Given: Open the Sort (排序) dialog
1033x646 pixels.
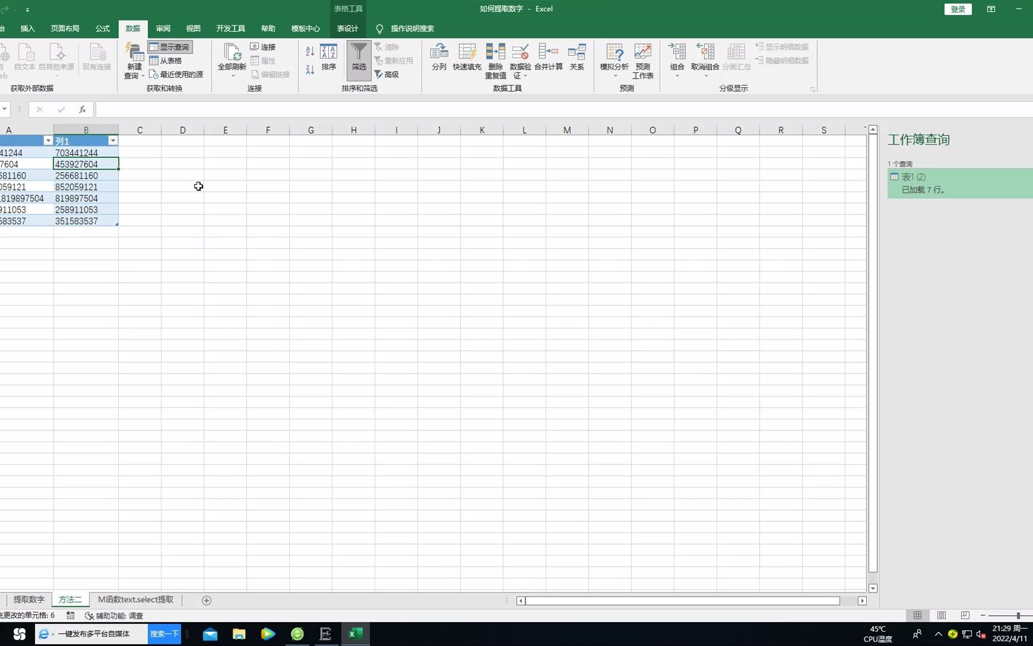Looking at the screenshot, I should (329, 57).
